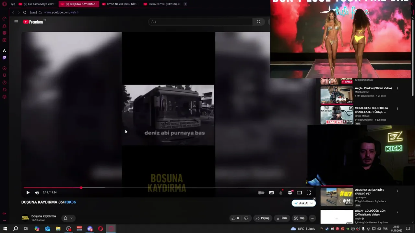
Task: Mute the video volume
Action: click(x=37, y=193)
